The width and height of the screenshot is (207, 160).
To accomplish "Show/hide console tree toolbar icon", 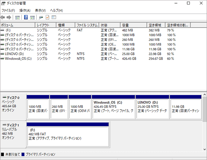I will click(x=17, y=18).
